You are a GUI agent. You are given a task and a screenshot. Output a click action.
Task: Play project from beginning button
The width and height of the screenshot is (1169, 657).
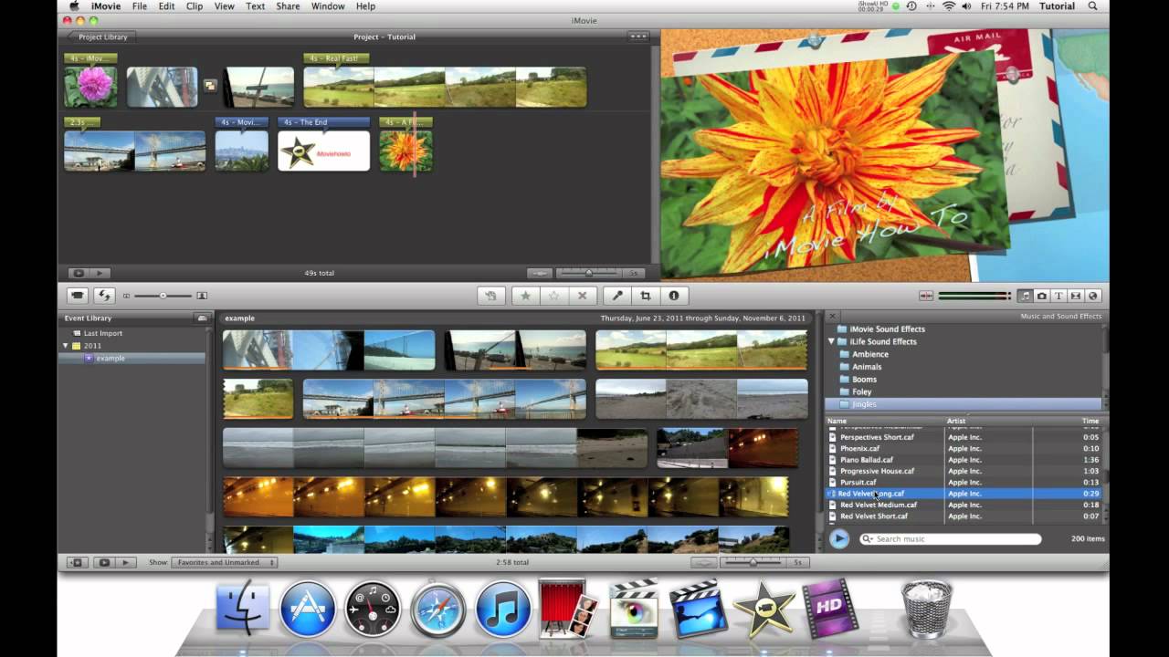point(100,273)
